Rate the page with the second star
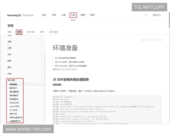The image size is (170, 136). (x=147, y=40)
